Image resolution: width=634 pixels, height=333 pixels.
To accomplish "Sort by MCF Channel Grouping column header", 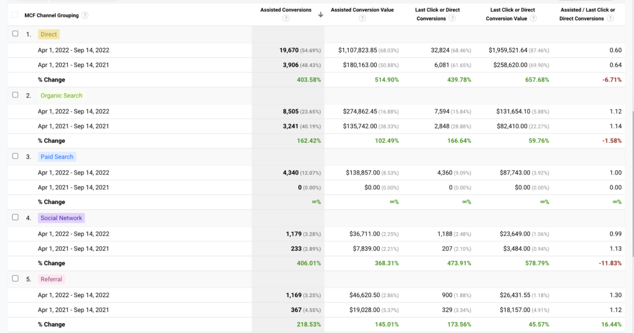I will (52, 15).
